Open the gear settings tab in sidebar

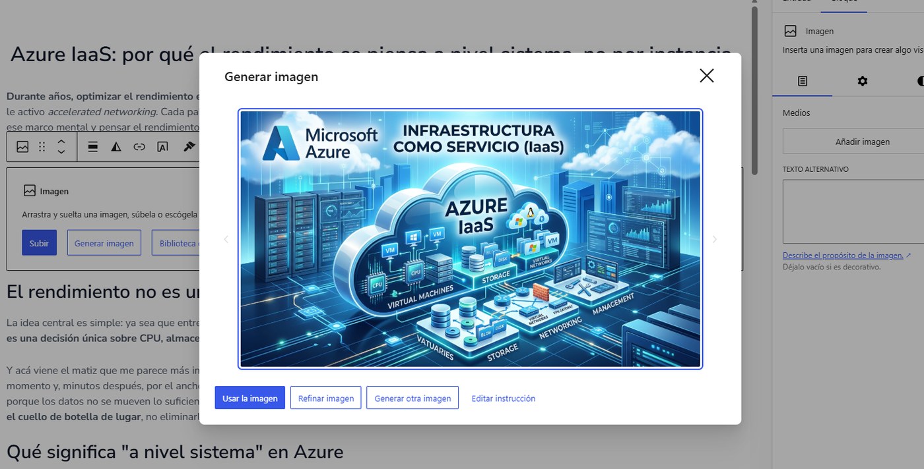pos(863,81)
